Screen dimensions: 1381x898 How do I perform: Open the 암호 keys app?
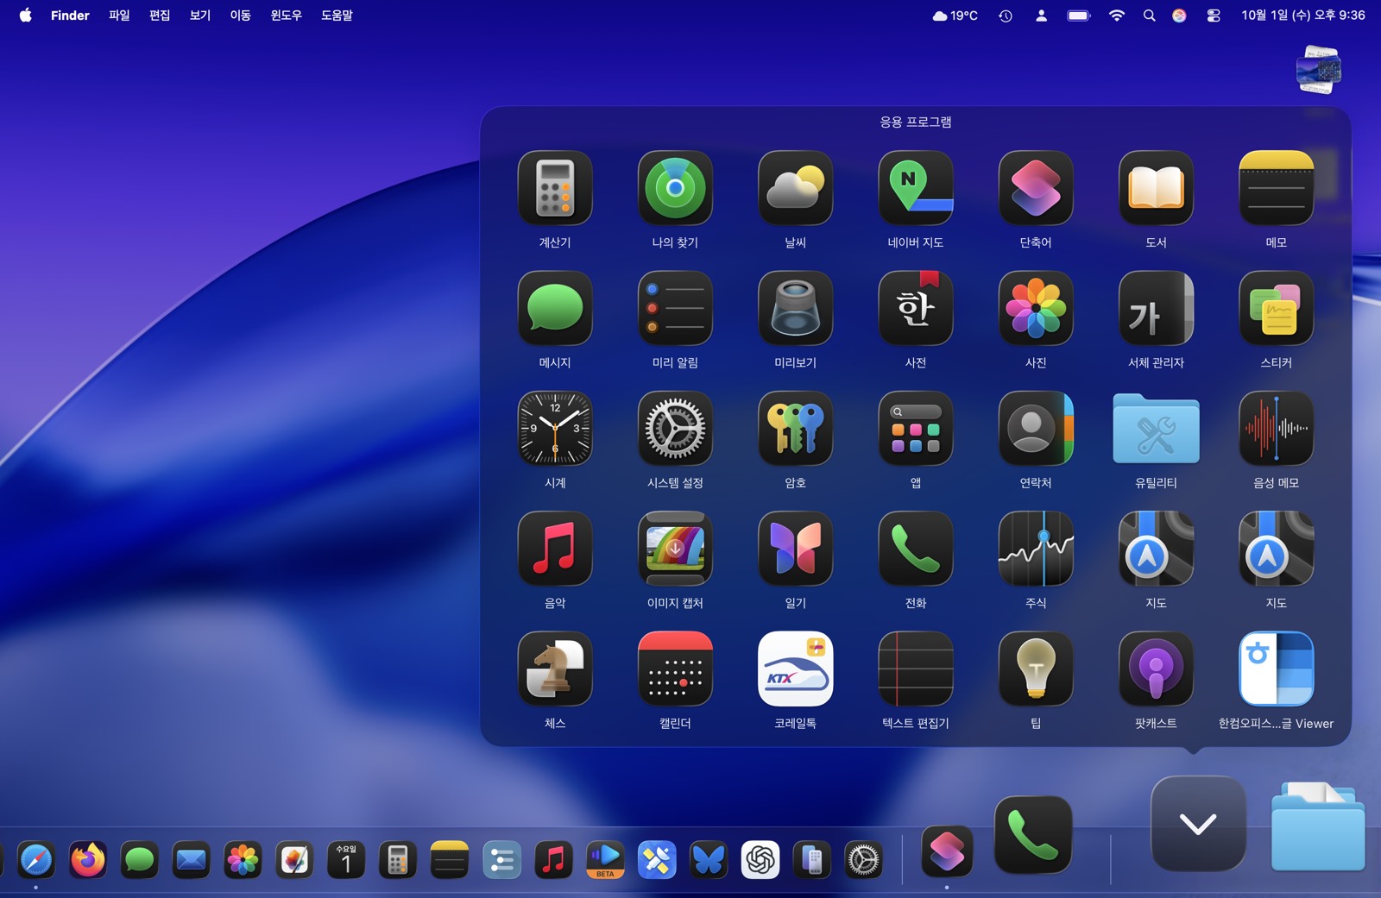tap(795, 429)
